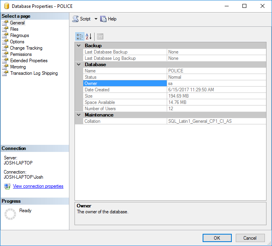
Task: Collapse the Backup category
Action: tap(79, 46)
